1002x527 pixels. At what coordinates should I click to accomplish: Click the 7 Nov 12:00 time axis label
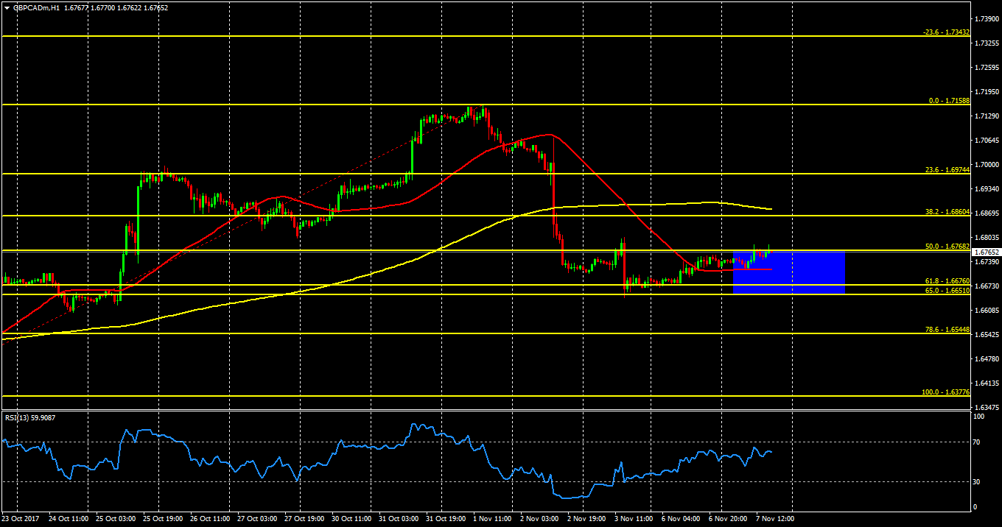772,518
